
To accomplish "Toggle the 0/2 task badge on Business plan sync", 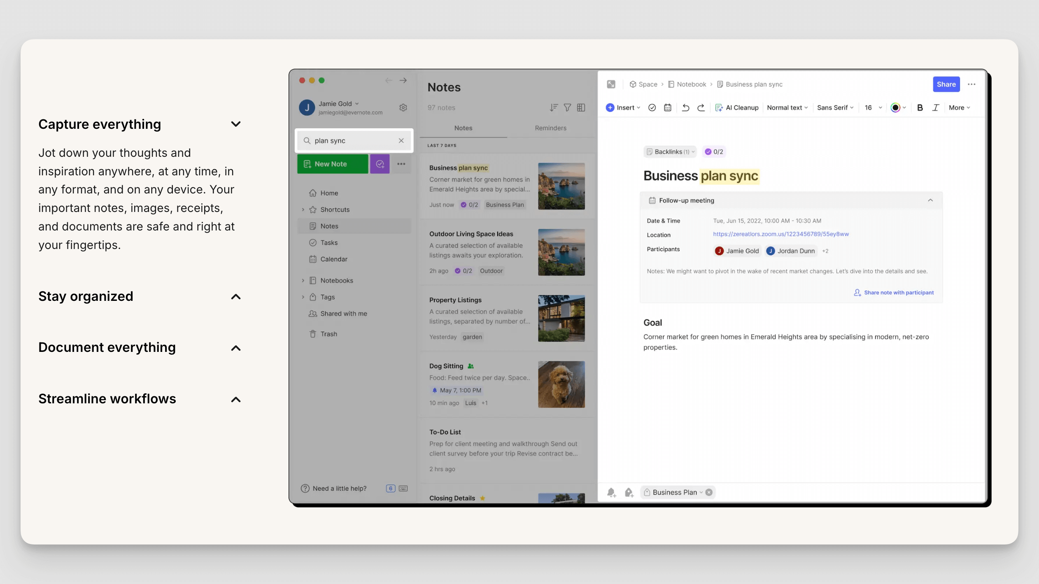I will click(469, 205).
